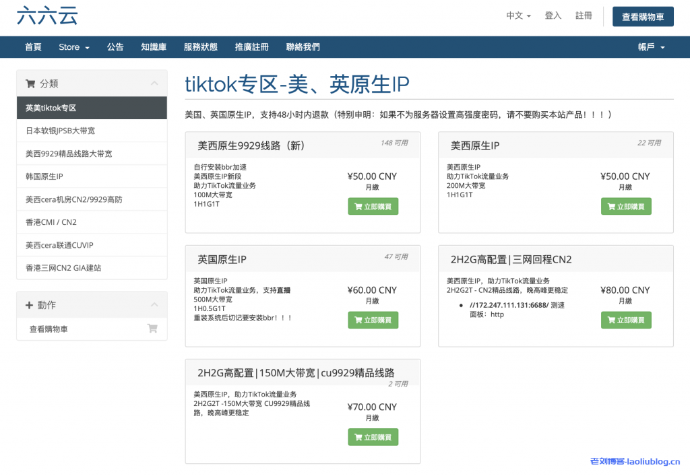Collapse the 動作 panel using its chevron

point(154,305)
